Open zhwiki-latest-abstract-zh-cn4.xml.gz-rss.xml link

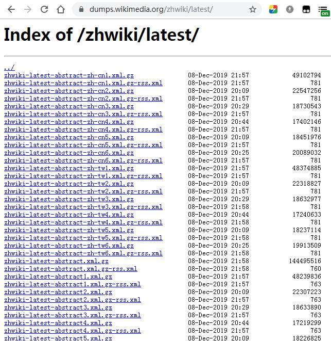[83, 129]
